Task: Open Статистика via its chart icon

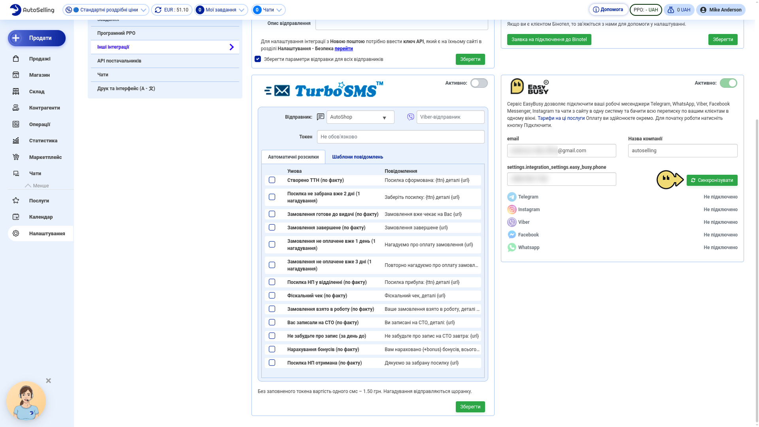Action: pyautogui.click(x=16, y=140)
